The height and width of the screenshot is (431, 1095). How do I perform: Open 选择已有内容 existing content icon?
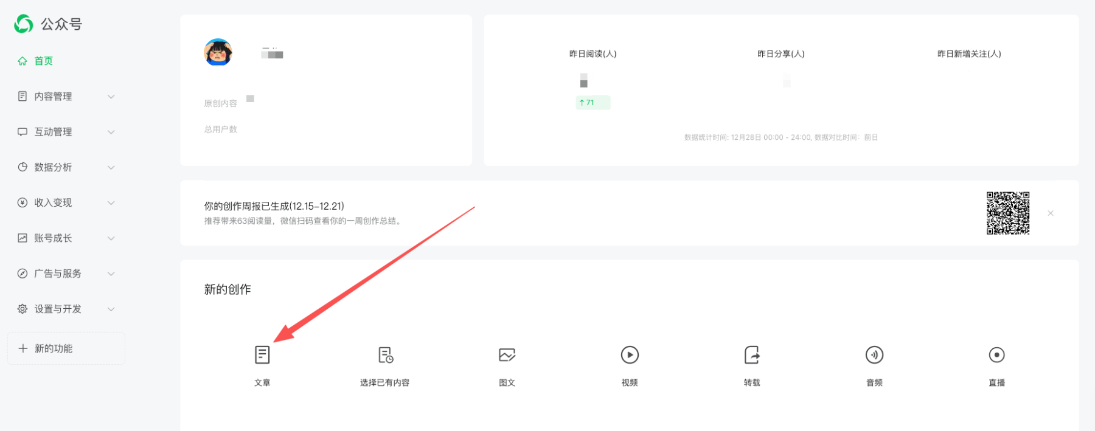[385, 355]
